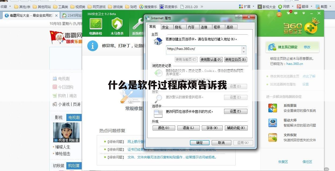The image size is (335, 171).
Task: Open the 2011-20 bookmark page
Action: coord(189,7)
